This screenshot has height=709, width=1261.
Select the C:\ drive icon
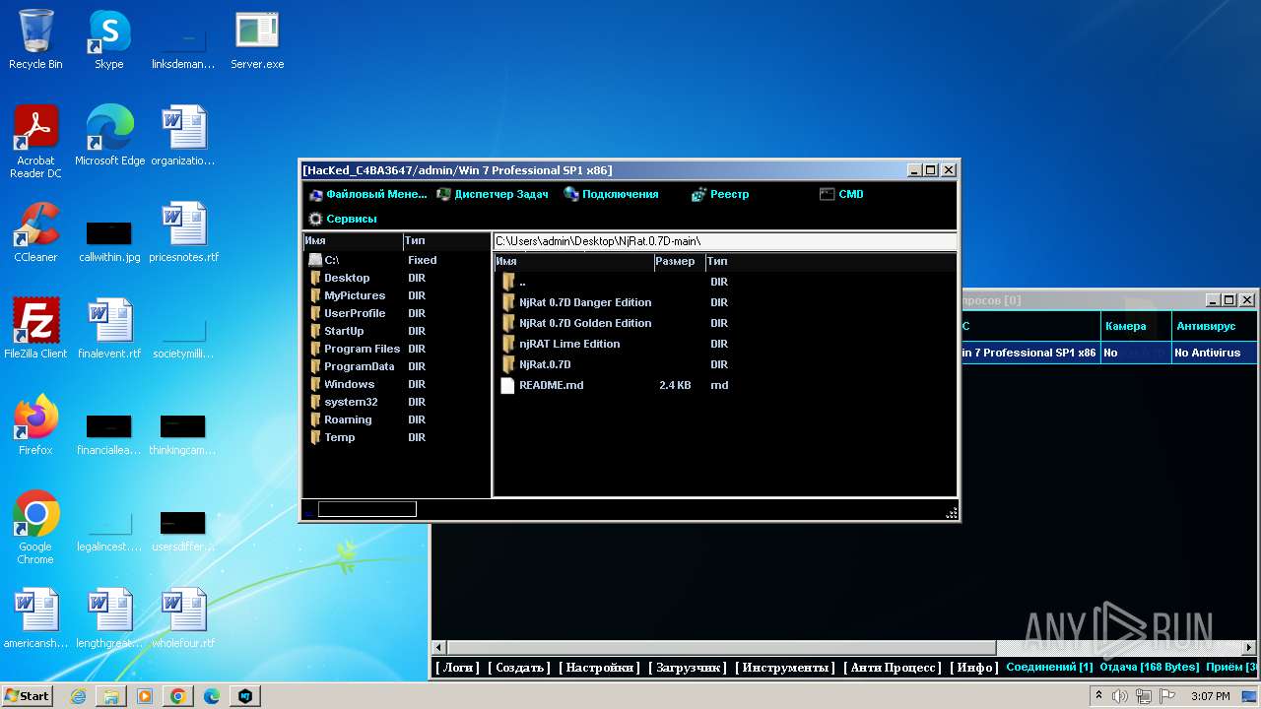pos(315,260)
